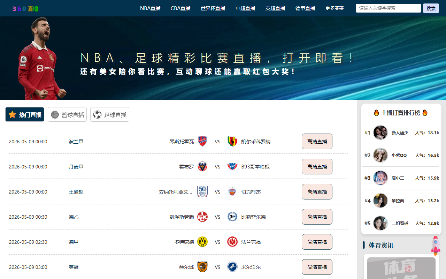Image resolution: width=446 pixels, height=279 pixels.
Task: Click 多特蒙德 BVB crest icon
Action: click(202, 242)
